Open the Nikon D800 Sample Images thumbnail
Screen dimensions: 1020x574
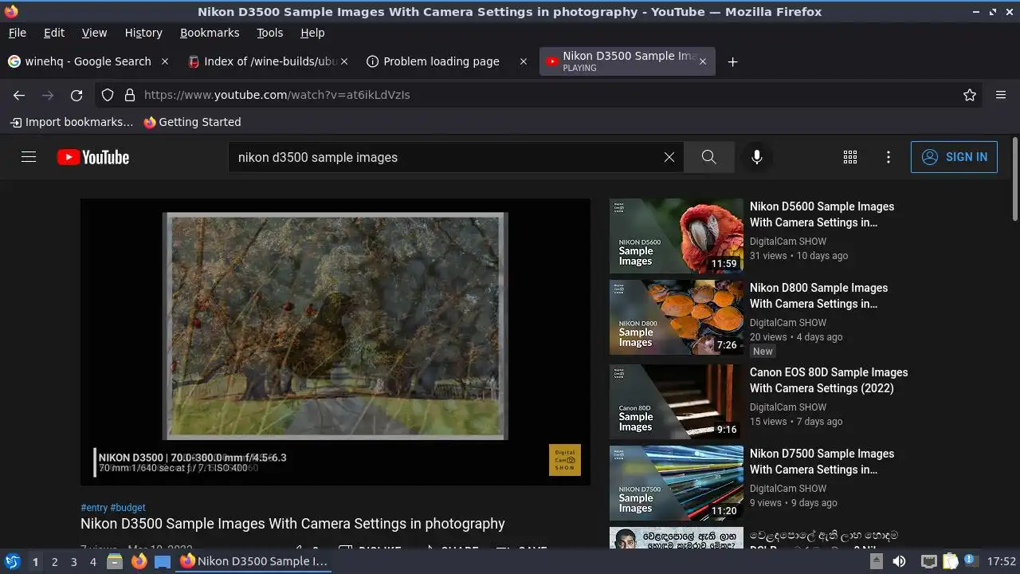pyautogui.click(x=677, y=317)
